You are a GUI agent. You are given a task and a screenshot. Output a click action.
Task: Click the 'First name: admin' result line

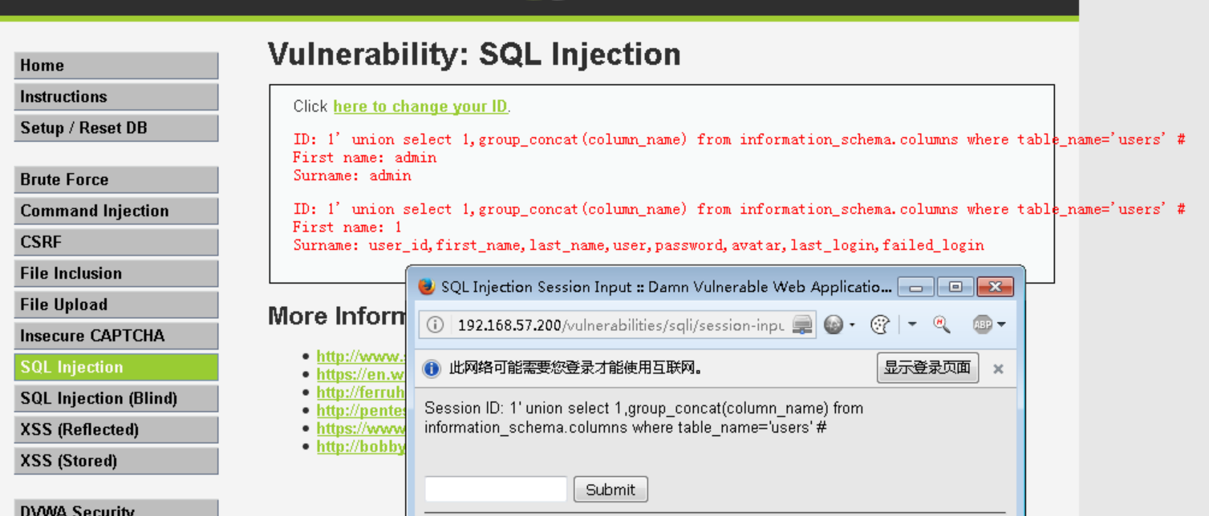tap(364, 157)
